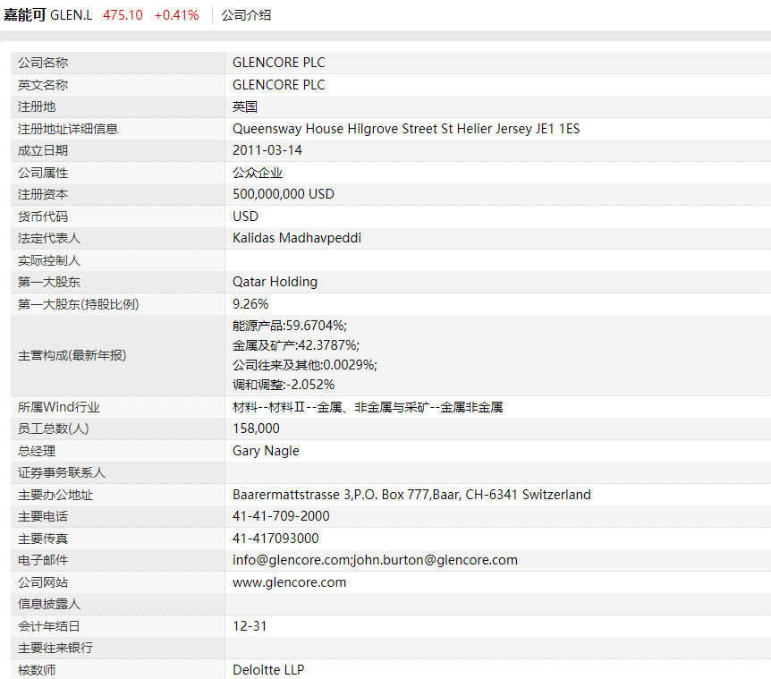Click the 法定代表人 row label

[x=49, y=238]
